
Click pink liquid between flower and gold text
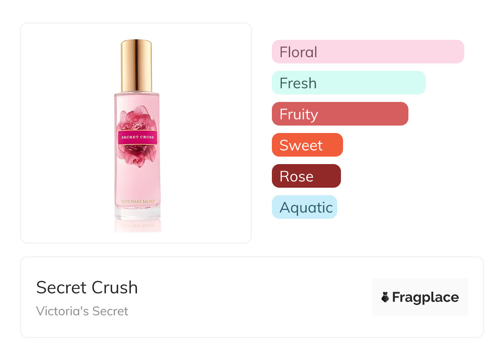tap(137, 182)
